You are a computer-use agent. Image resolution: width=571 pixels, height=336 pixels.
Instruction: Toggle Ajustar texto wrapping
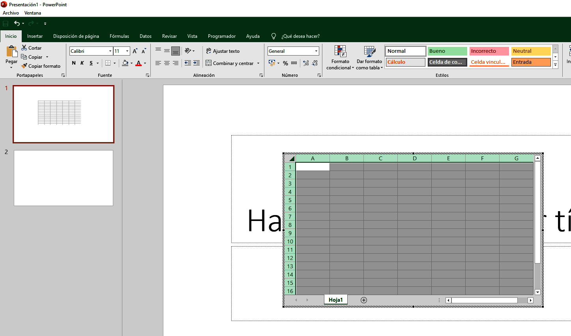click(x=223, y=51)
